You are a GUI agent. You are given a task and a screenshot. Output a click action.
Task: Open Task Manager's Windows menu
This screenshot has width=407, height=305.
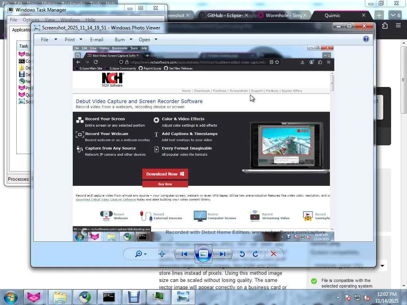[x=70, y=20]
